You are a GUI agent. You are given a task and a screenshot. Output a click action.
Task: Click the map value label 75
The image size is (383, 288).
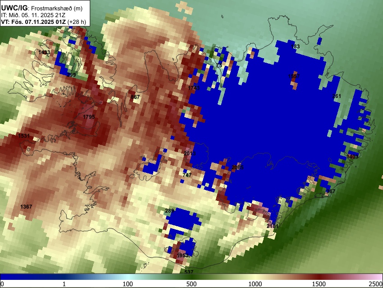pos(219,65)
